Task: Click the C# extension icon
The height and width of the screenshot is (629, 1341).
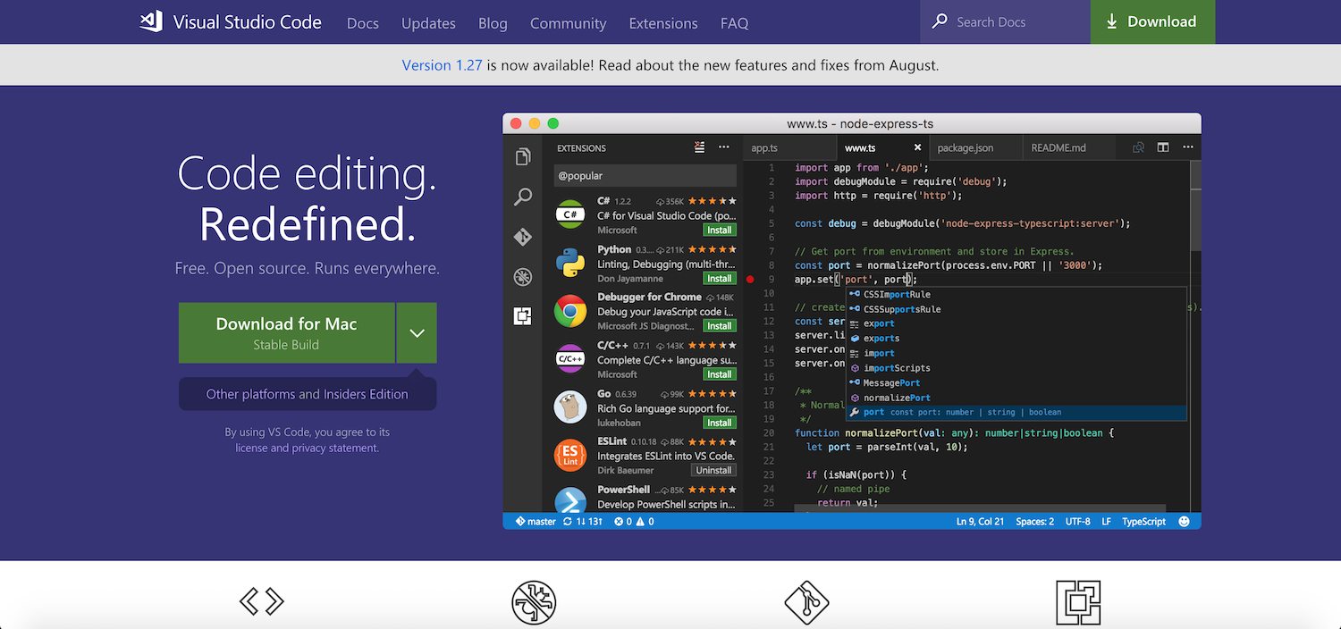Action: (569, 214)
